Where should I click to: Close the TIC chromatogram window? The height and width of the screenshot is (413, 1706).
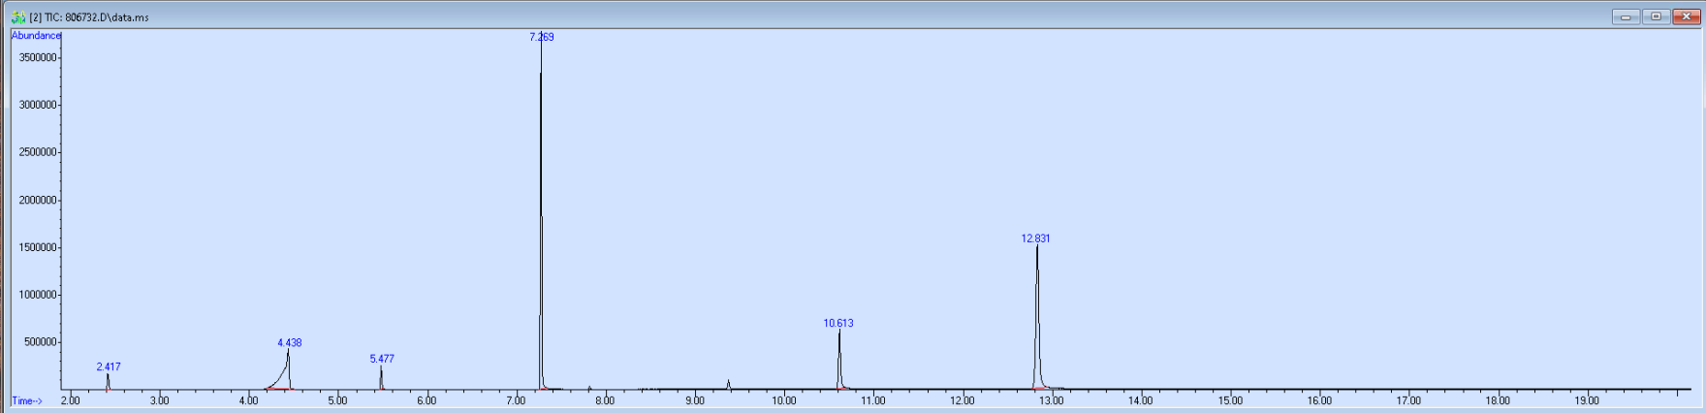[1686, 16]
